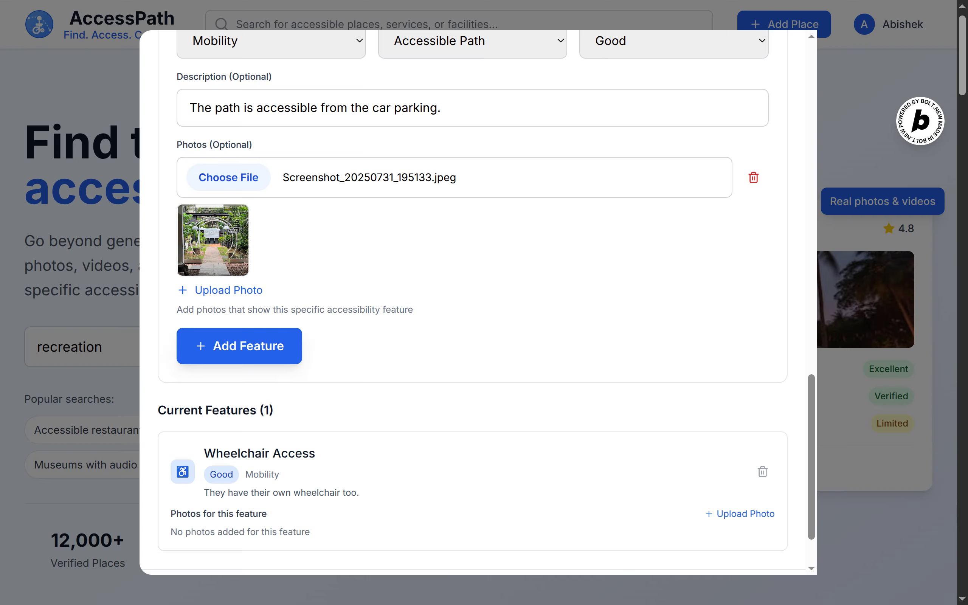Click the description text field
This screenshot has height=605, width=968.
tap(472, 108)
